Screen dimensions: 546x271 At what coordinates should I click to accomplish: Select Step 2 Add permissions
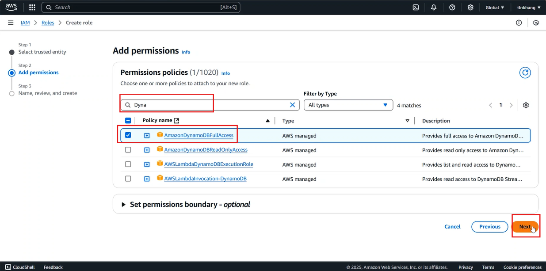(38, 73)
